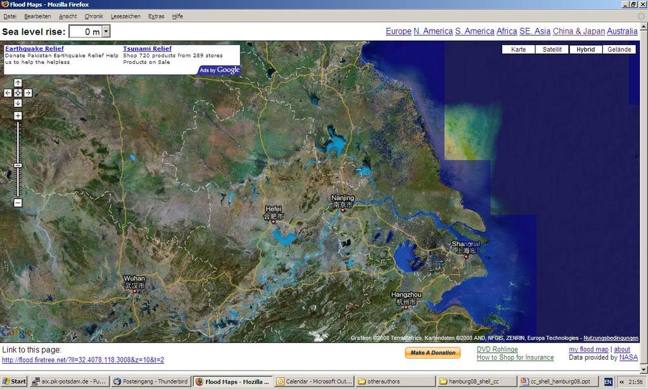Open the Earthquake Relief ad link

click(34, 48)
